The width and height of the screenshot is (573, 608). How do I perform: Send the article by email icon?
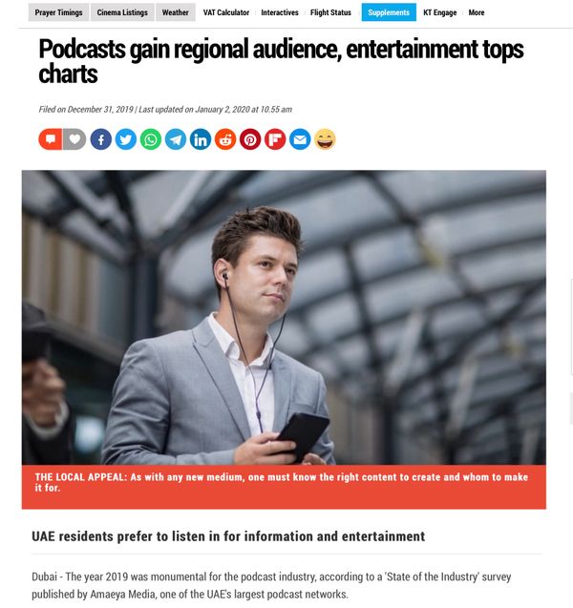click(300, 139)
